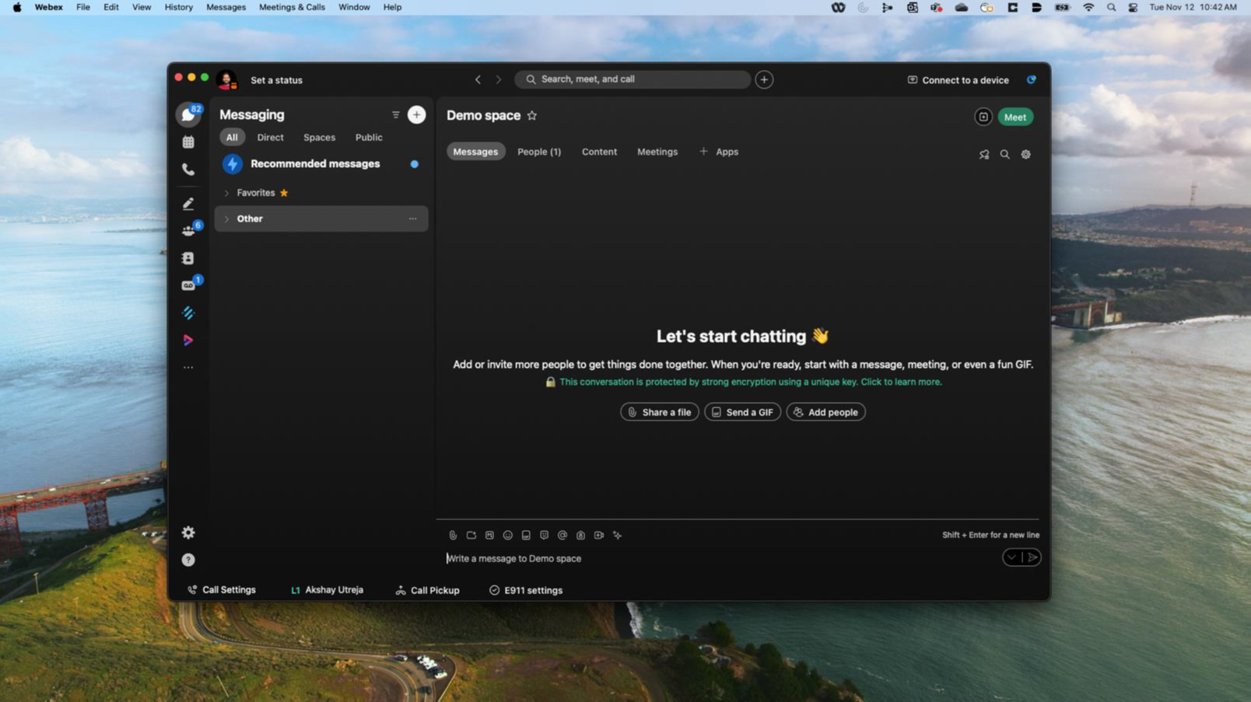Open the pink-purple play-arrow app in sidebar
Image resolution: width=1251 pixels, height=702 pixels.
tap(188, 340)
